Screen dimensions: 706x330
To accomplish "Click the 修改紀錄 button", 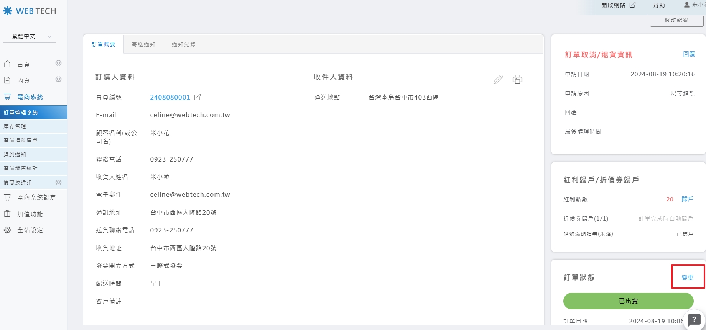I will (x=676, y=20).
